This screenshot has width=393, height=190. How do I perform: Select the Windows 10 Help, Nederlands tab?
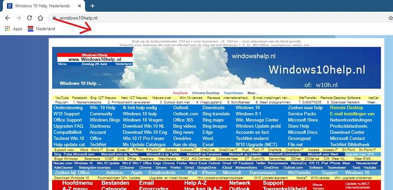pos(43,6)
